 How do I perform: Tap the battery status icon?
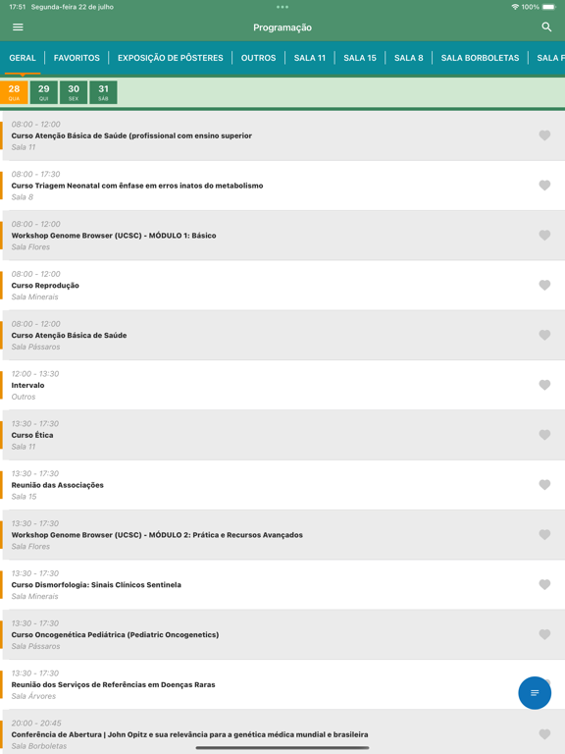[x=549, y=7]
